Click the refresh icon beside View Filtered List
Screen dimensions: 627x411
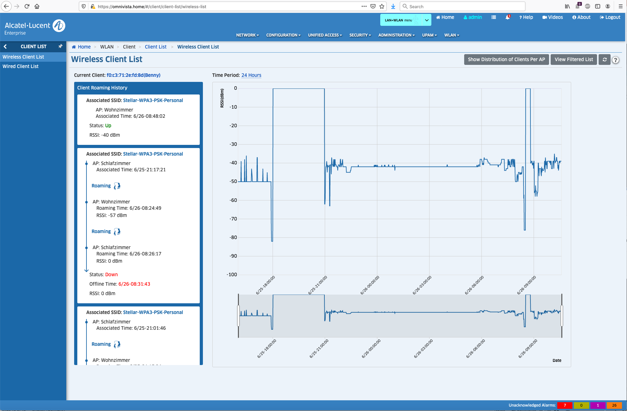click(x=605, y=60)
